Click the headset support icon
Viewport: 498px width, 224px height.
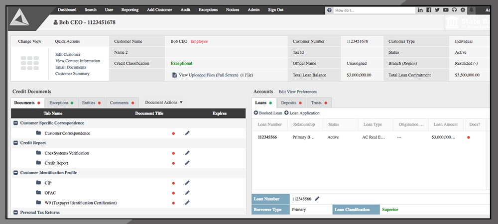[454, 10]
